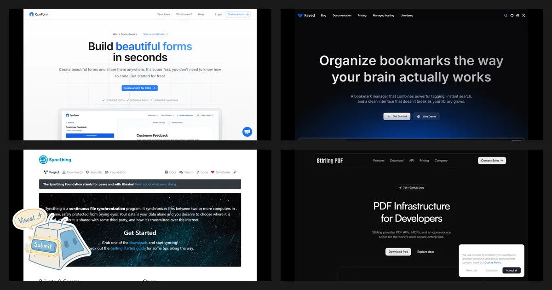The height and width of the screenshot is (290, 552).
Task: Click Login on OpnForm
Action: [218, 14]
